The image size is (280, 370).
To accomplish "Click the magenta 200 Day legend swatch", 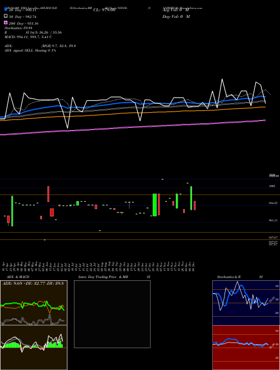I will coord(6,22).
